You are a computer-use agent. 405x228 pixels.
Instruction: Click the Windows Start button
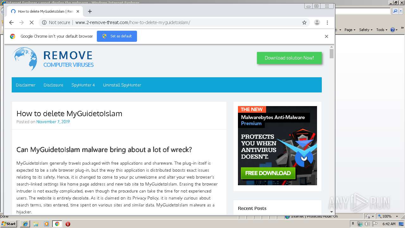point(9,224)
